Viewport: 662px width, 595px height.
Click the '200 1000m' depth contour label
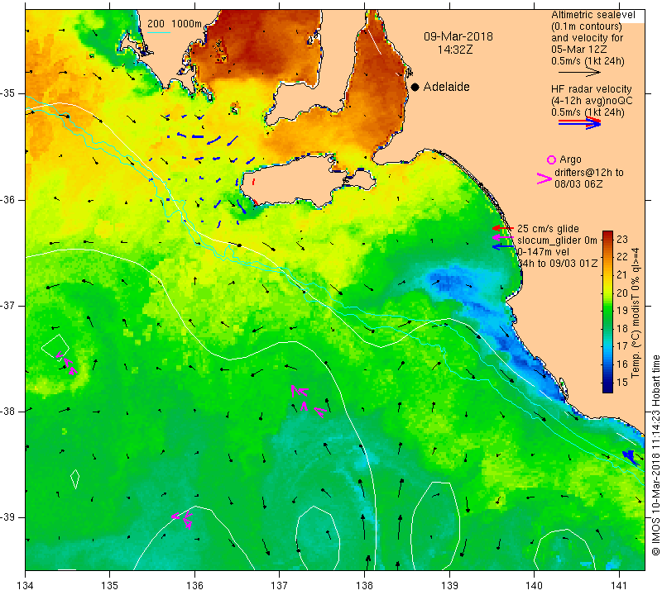(x=175, y=24)
